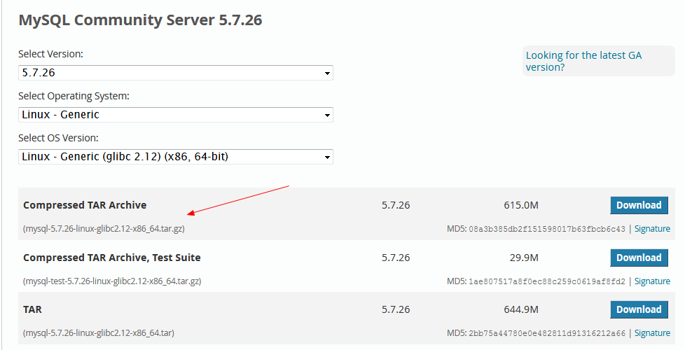Click the 615.0M size value
The width and height of the screenshot is (685, 350).
click(521, 205)
